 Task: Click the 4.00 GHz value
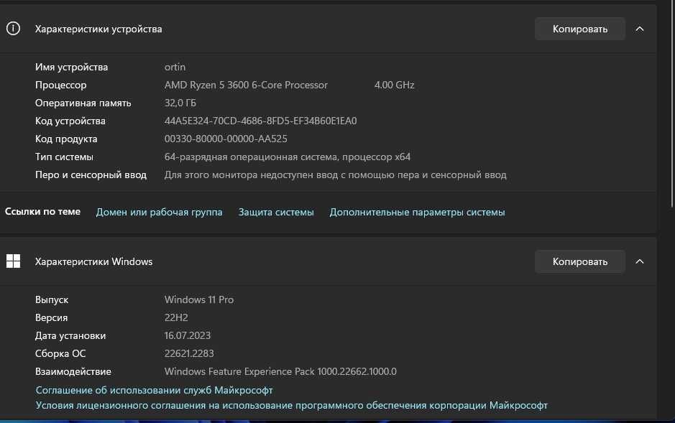pos(395,85)
